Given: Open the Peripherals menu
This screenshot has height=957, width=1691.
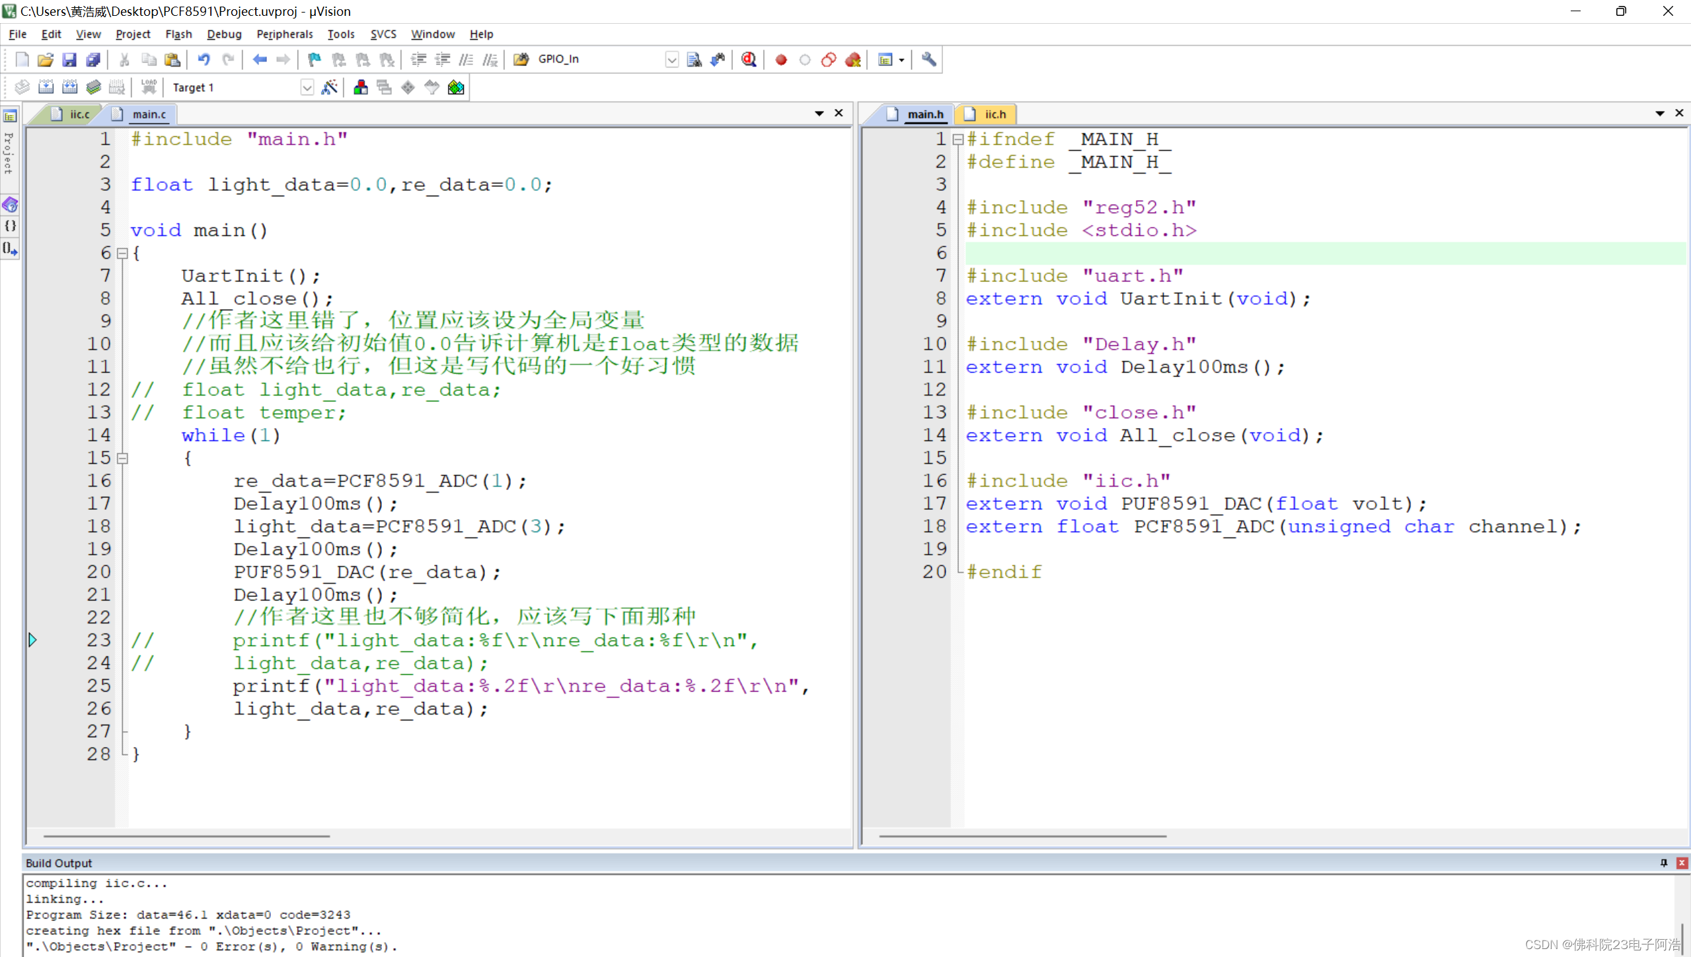Looking at the screenshot, I should [284, 34].
